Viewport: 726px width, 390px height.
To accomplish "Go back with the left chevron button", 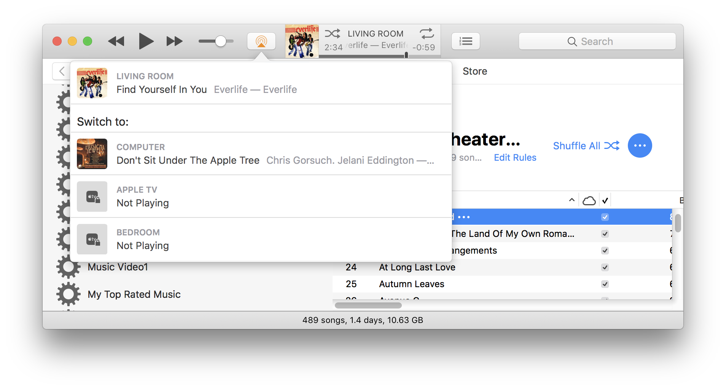I will coord(61,71).
